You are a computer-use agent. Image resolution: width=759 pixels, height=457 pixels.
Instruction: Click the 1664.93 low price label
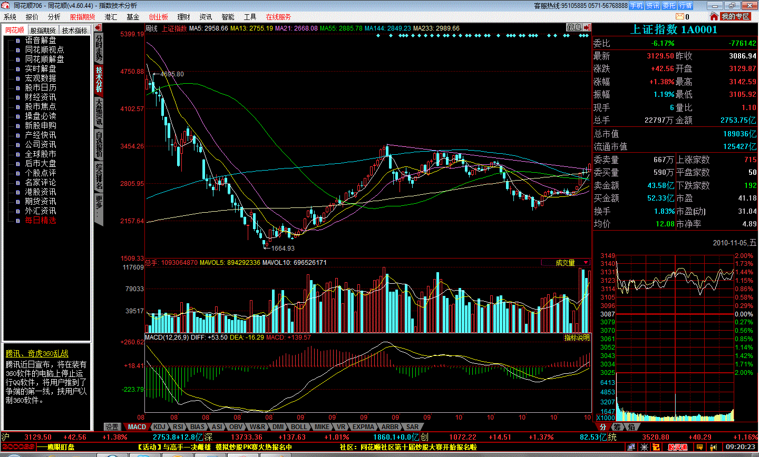(x=283, y=249)
